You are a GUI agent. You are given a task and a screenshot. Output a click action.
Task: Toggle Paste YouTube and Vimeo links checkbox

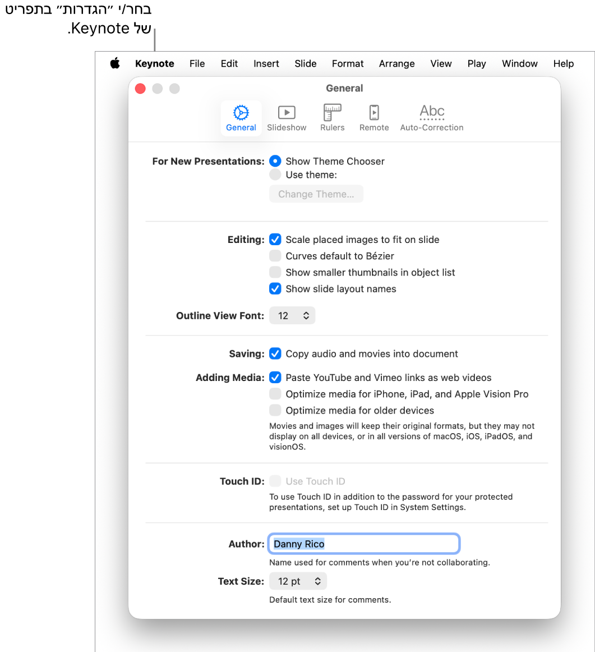coord(275,378)
